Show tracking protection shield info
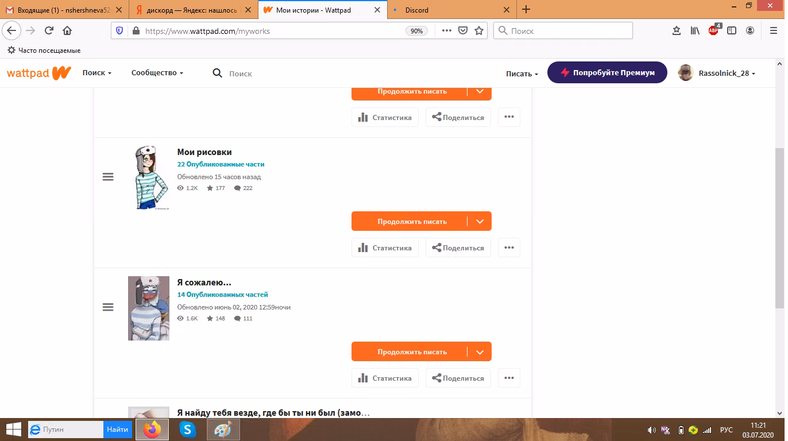Image resolution: width=788 pixels, height=441 pixels. 119,31
